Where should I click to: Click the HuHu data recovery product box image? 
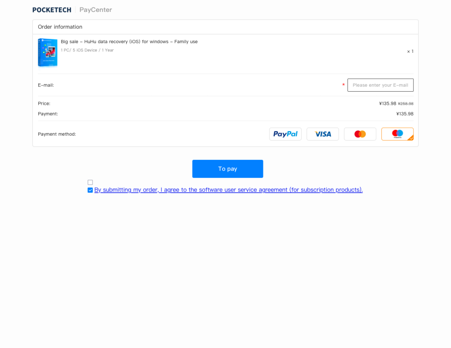click(48, 52)
